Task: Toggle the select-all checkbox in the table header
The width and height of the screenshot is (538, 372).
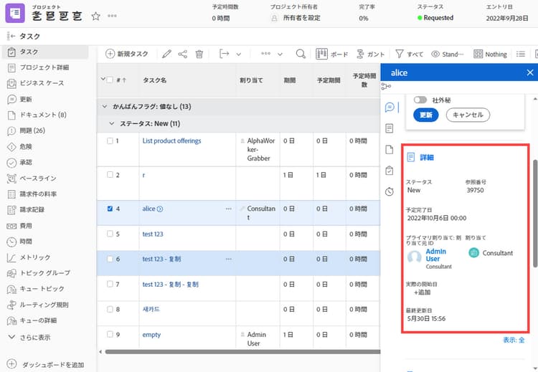Action: click(x=110, y=80)
